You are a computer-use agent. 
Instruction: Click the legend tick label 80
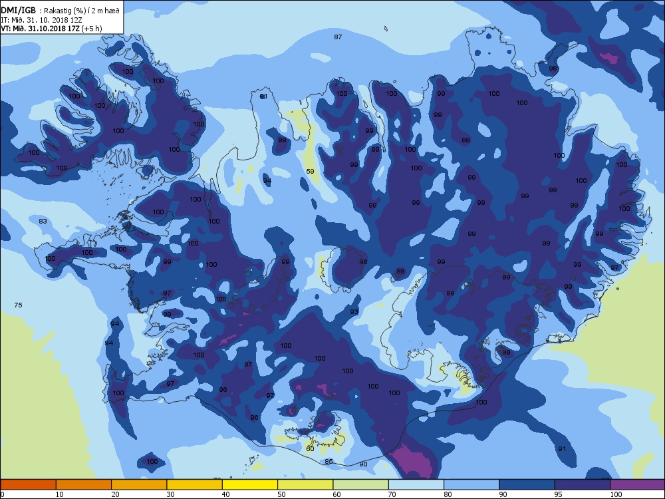point(448,494)
